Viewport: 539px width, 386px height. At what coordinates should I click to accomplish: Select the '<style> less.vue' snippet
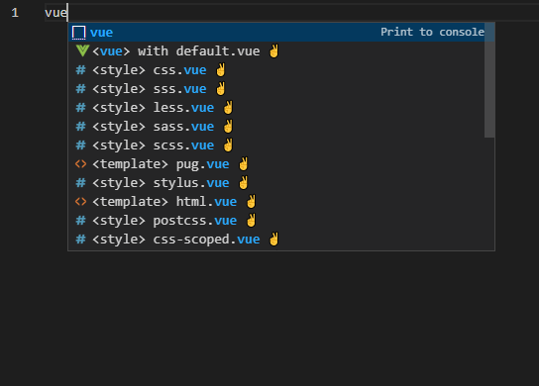[x=281, y=108]
